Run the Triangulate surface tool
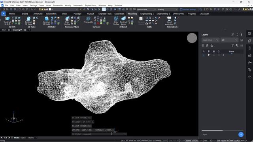Image resolution: width=253 pixels, height=142 pixels. click(x=89, y=20)
